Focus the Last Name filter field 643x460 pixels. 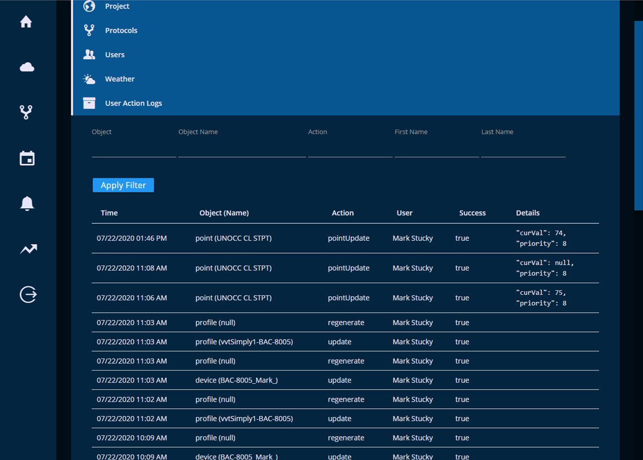(x=523, y=149)
